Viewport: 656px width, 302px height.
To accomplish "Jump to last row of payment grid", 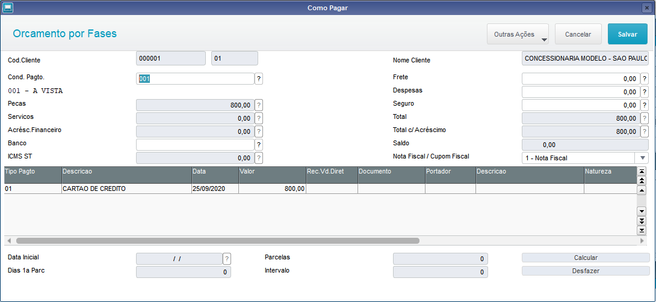I will pos(642,231).
